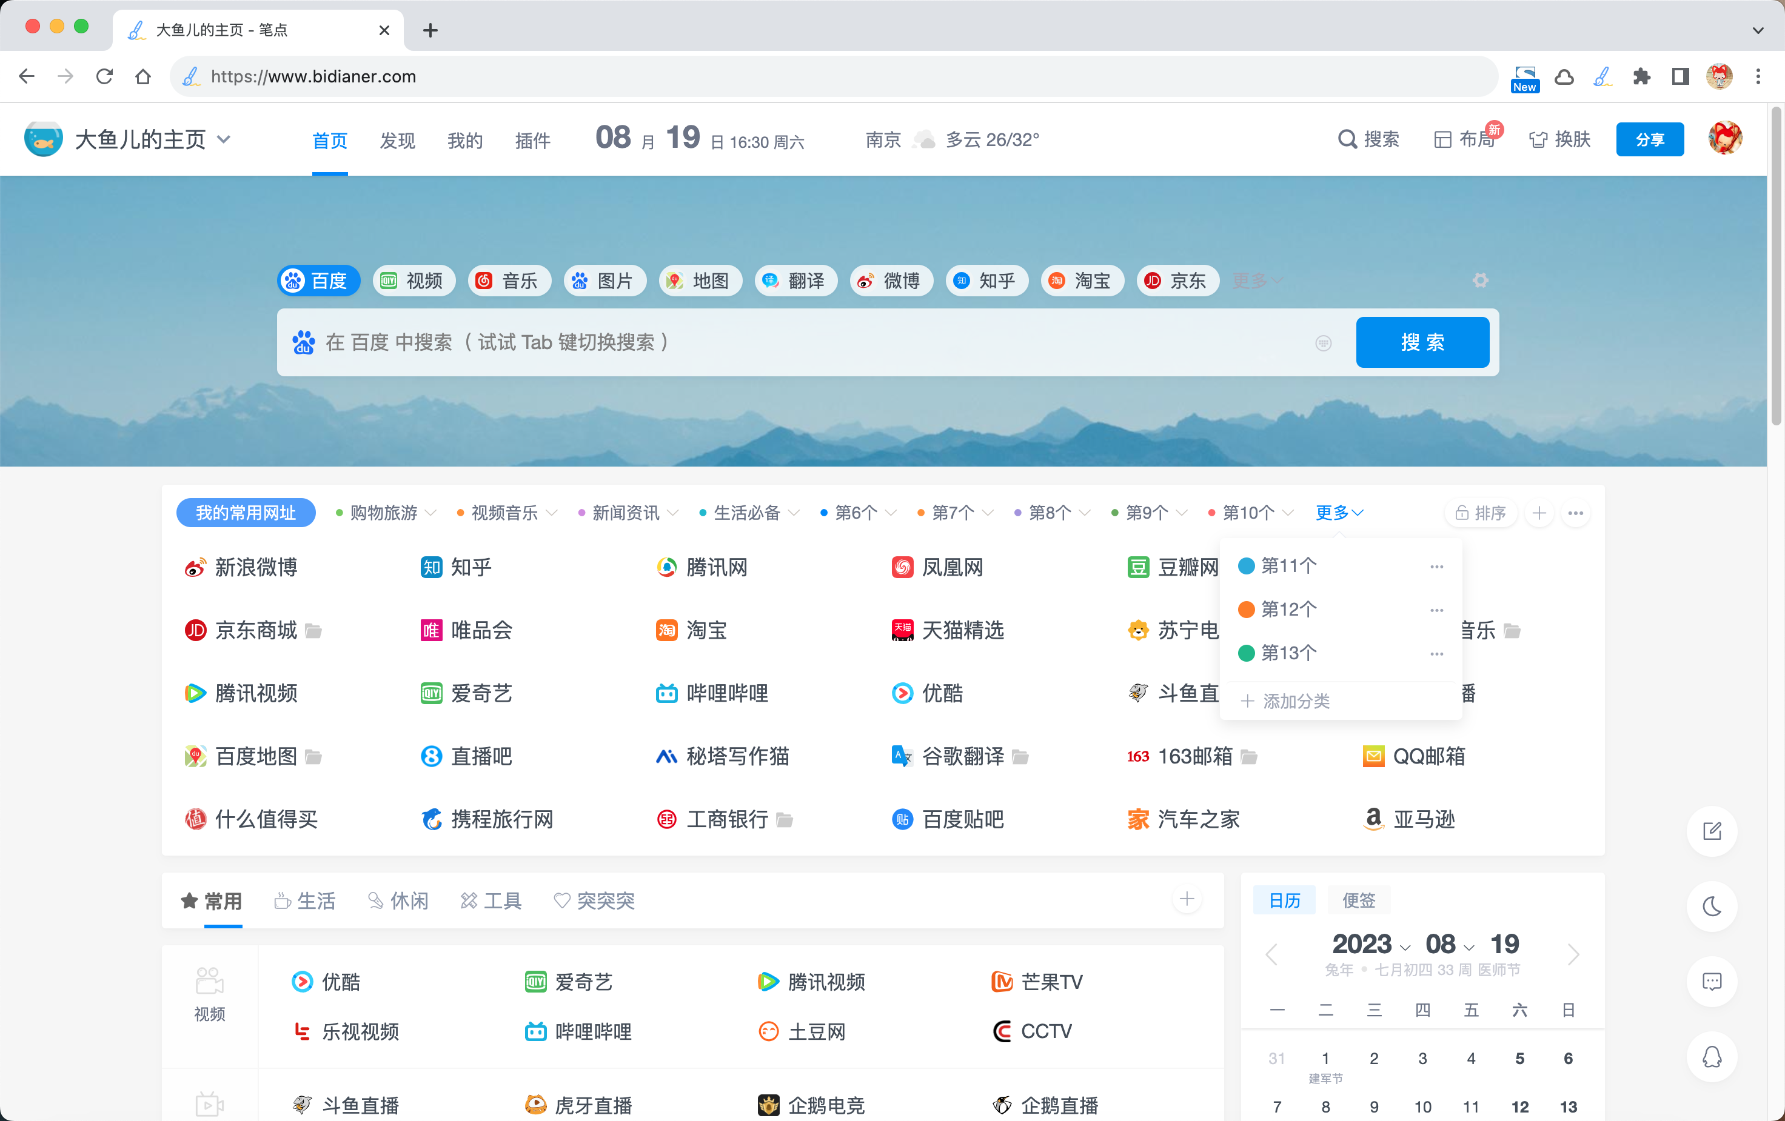This screenshot has width=1785, height=1121.
Task: Open the feedback chat floating button
Action: [1712, 982]
